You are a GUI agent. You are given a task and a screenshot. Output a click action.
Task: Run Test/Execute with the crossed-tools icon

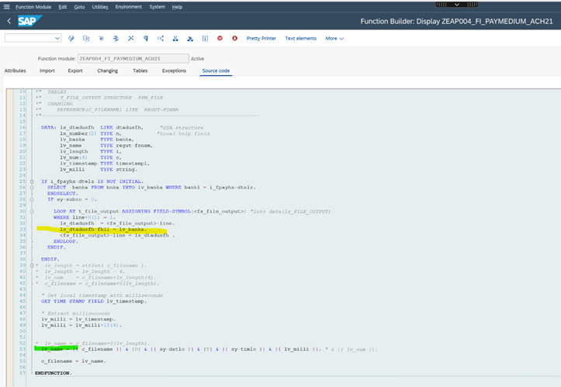click(x=131, y=38)
